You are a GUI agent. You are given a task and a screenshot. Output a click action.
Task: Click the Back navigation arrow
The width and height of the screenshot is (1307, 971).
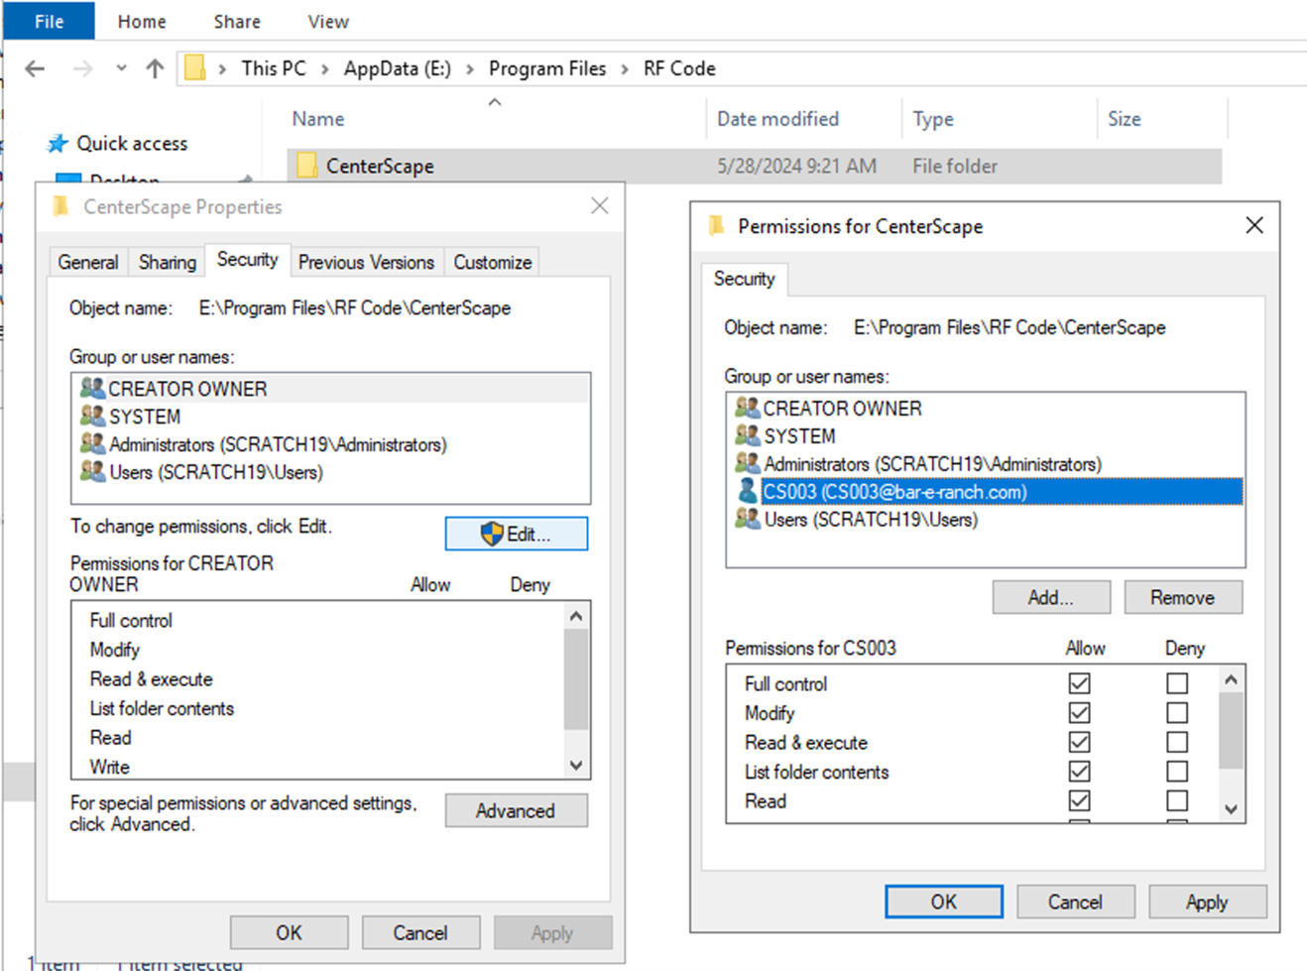pos(35,68)
